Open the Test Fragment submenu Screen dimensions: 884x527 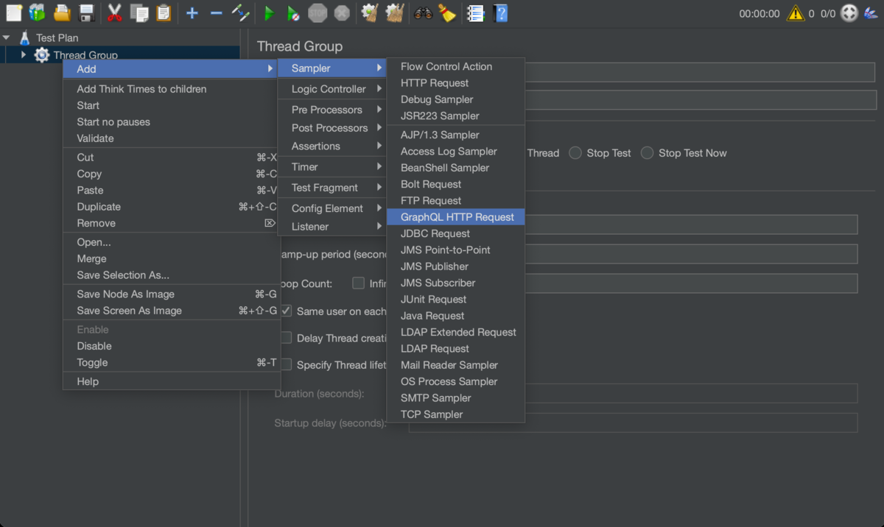click(332, 188)
